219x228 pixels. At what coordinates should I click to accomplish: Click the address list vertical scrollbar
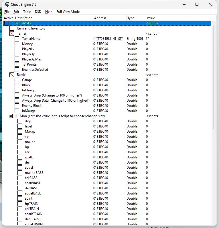coord(214,77)
